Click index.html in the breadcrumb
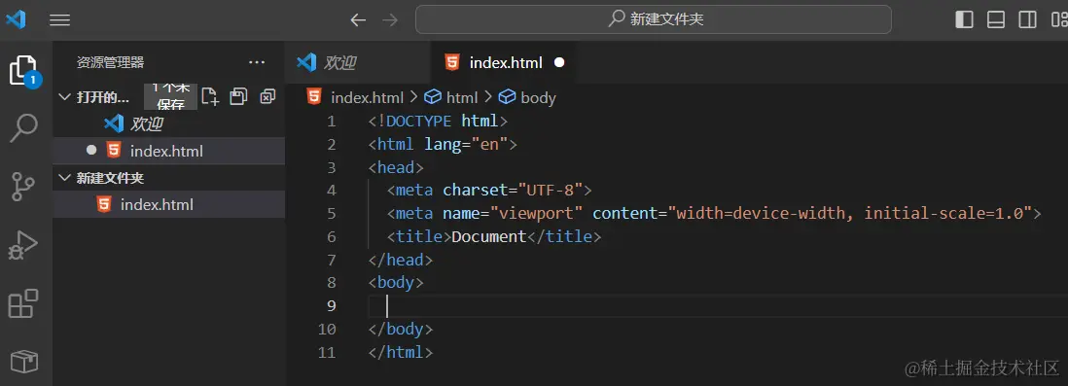This screenshot has height=386, width=1068. point(367,97)
